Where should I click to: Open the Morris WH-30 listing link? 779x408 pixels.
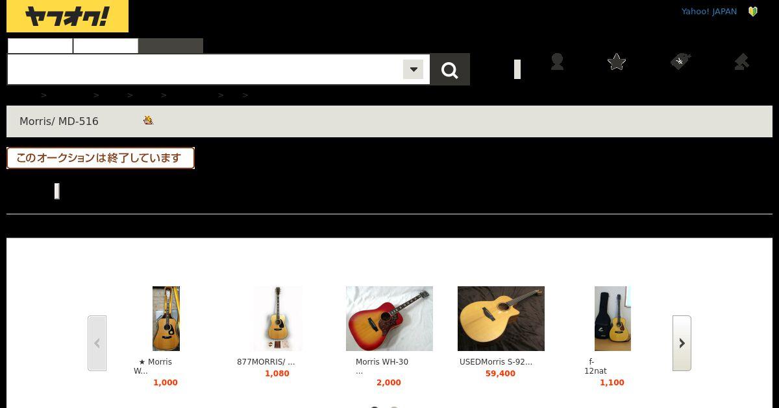pyautogui.click(x=382, y=362)
